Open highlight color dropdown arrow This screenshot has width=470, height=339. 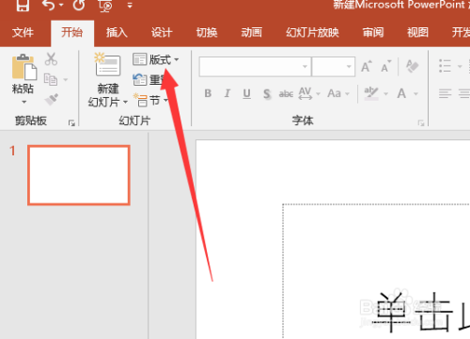click(385, 94)
